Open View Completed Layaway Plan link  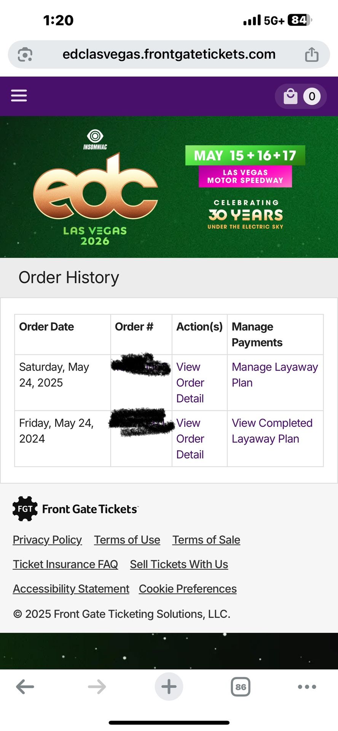click(272, 431)
